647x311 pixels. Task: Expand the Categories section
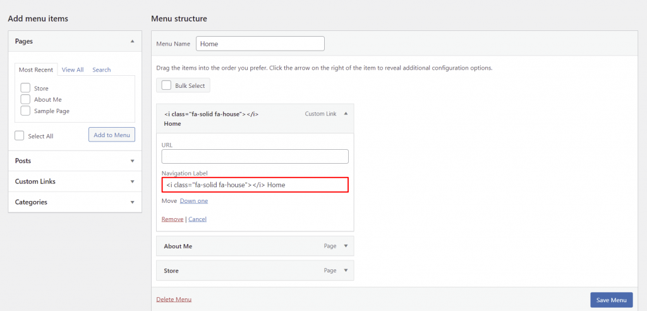(132, 202)
